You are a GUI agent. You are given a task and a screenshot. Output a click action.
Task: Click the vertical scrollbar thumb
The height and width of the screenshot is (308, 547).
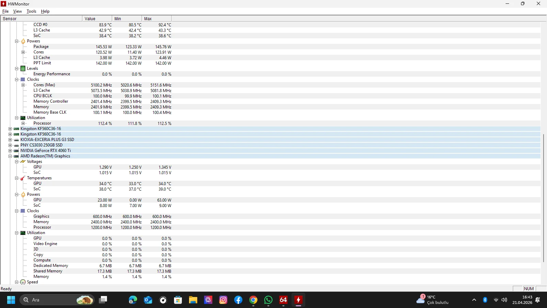click(x=544, y=198)
